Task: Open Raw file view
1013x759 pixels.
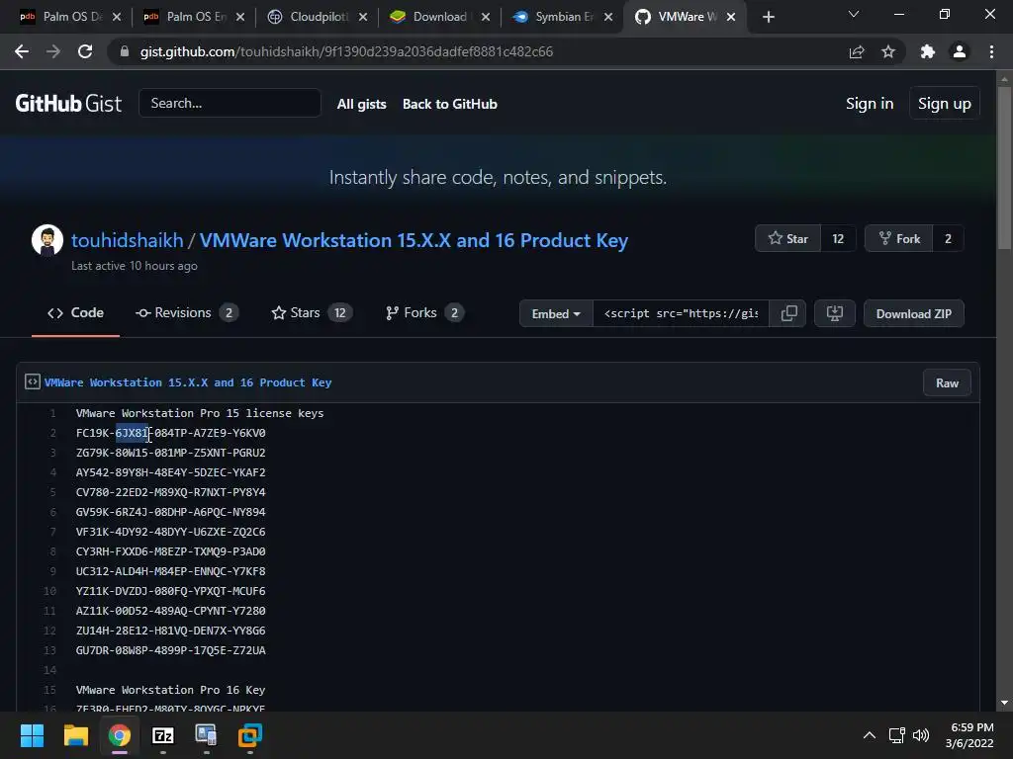Action: (947, 383)
